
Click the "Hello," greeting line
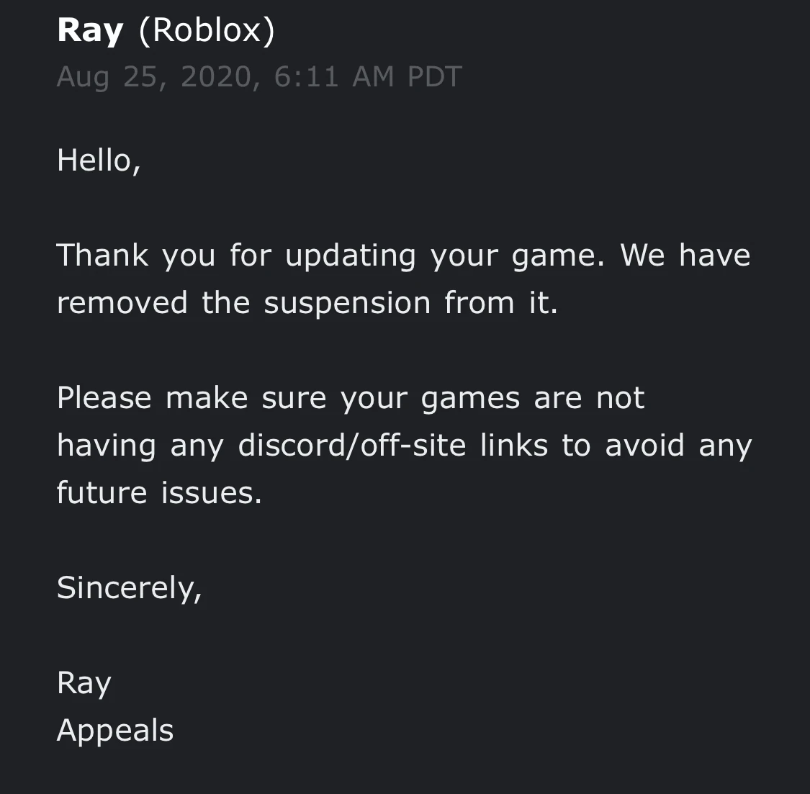99,160
